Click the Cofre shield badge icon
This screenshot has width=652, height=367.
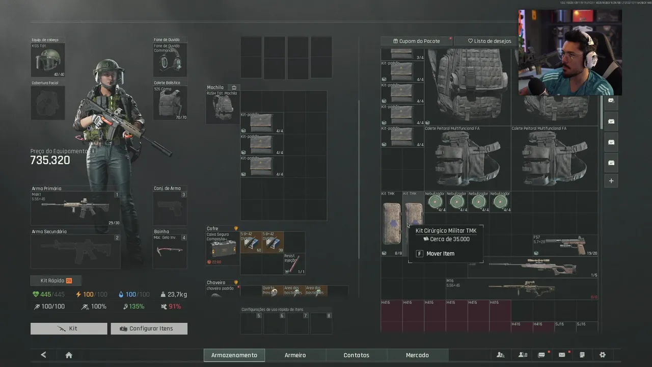236,228
